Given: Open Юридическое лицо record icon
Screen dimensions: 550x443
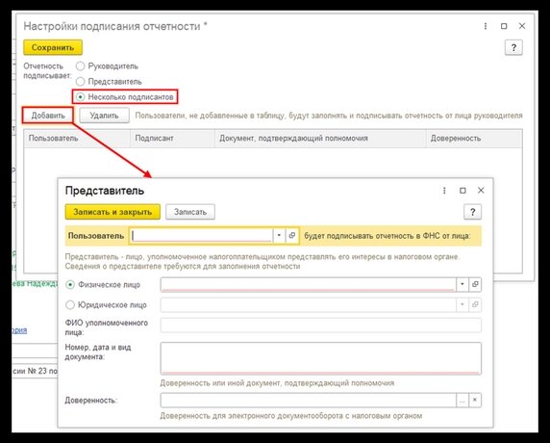Looking at the screenshot, I should 475,304.
